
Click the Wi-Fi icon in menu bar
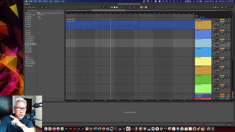174,1
